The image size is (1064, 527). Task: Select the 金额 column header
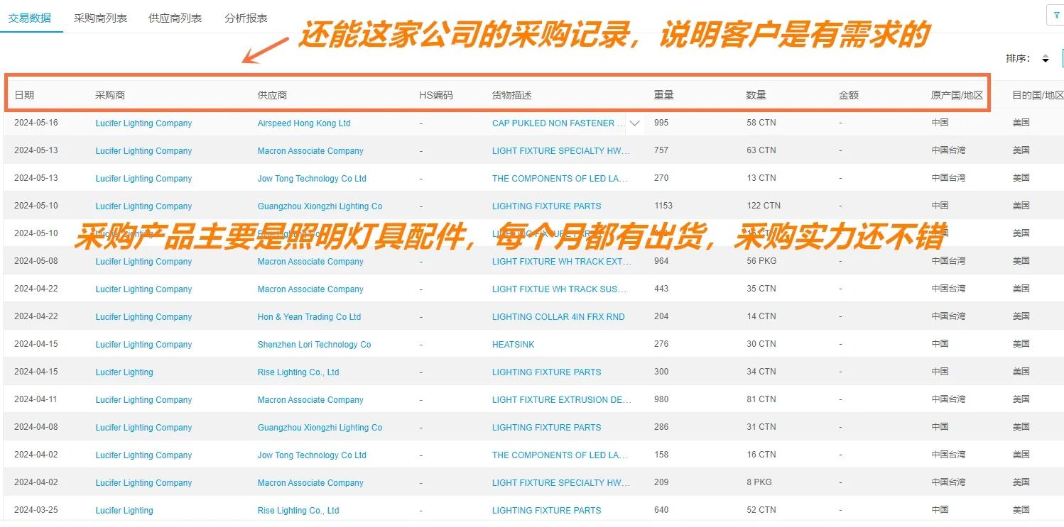click(849, 95)
